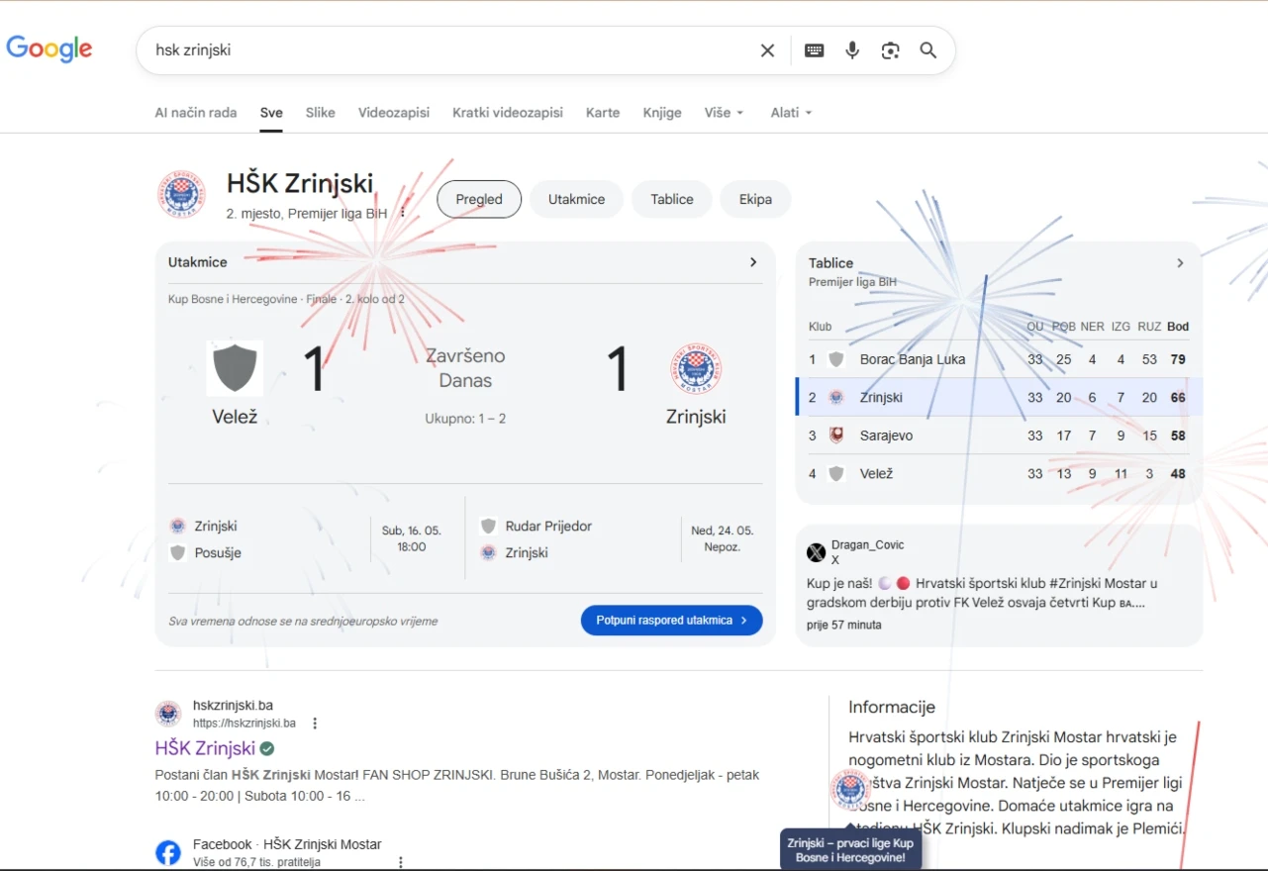The image size is (1268, 871).
Task: Open Facebook HŠK Zrinjski Mostar result
Action: [287, 844]
